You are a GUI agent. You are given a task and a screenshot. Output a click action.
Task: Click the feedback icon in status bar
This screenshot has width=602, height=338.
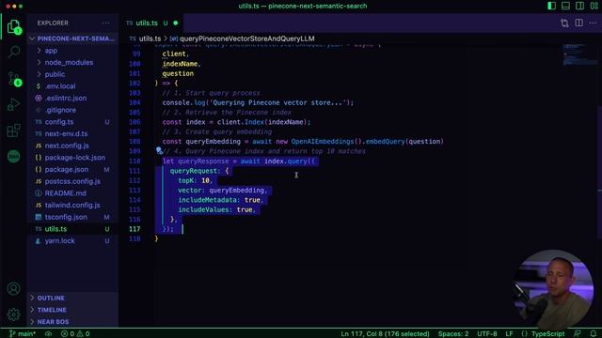[x=577, y=334]
